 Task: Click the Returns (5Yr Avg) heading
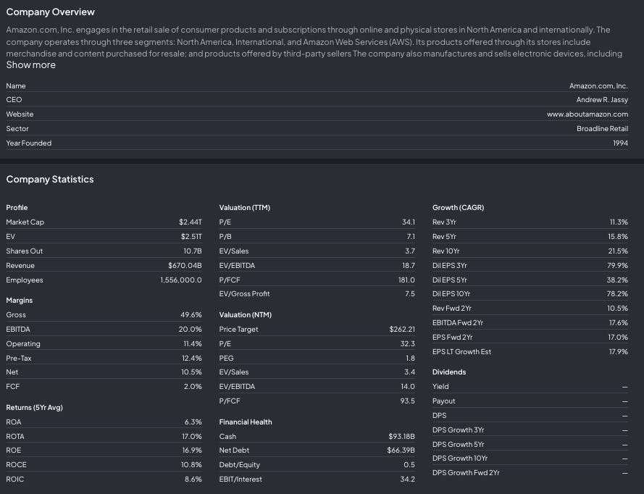point(35,408)
